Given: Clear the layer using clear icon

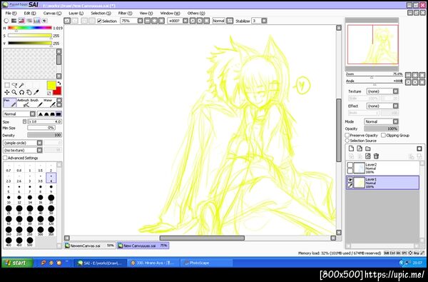Looking at the screenshot, I should [x=368, y=156].
